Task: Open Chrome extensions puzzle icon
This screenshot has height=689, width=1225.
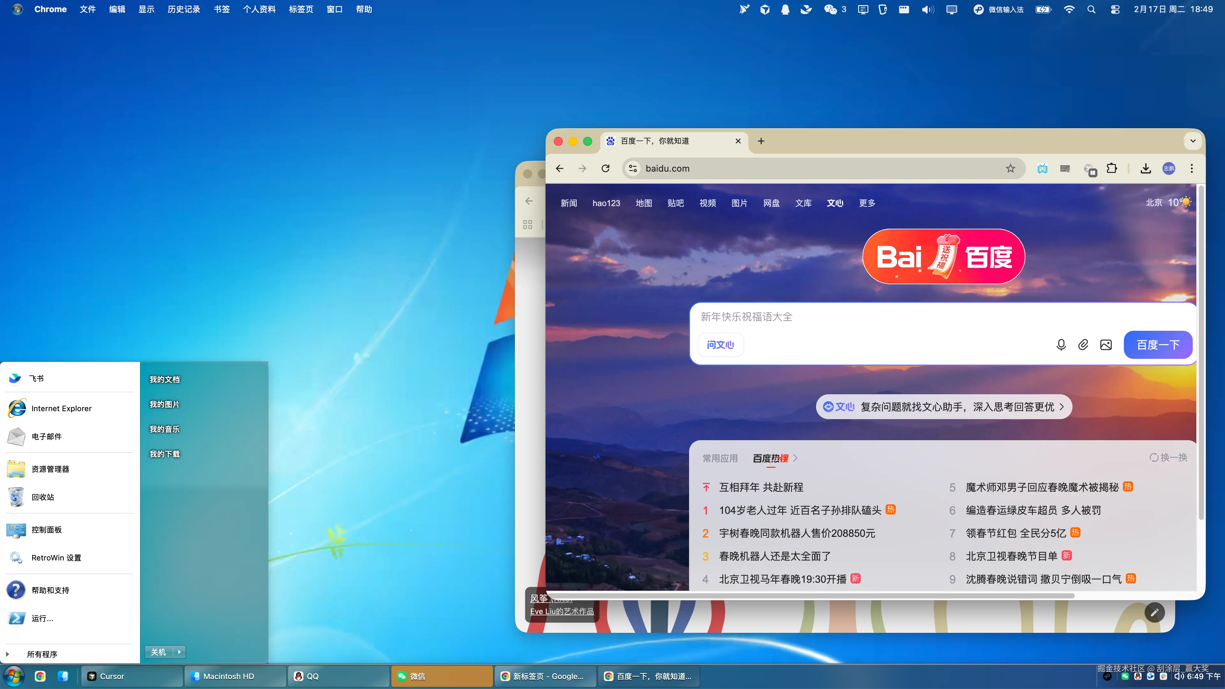Action: (x=1111, y=168)
